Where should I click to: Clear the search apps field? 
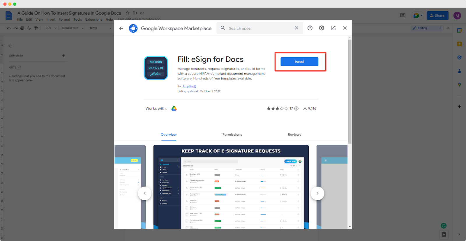click(x=296, y=28)
